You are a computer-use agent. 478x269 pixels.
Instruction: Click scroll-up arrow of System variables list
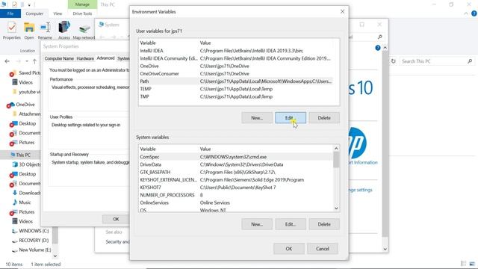click(336, 149)
